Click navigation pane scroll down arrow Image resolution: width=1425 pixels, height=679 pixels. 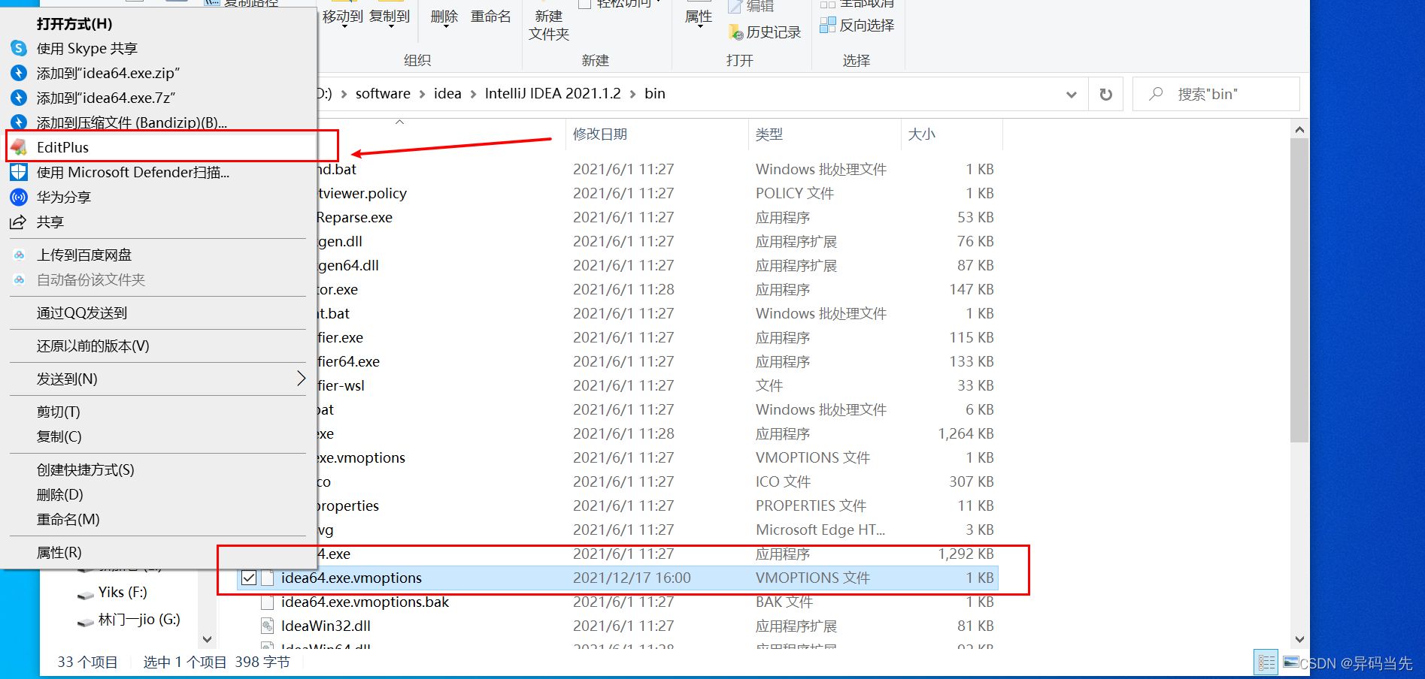[207, 639]
